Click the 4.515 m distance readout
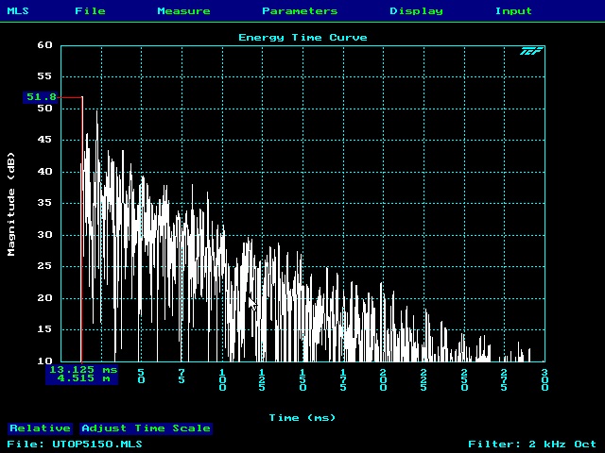Viewport: 605px width, 453px height. point(82,379)
